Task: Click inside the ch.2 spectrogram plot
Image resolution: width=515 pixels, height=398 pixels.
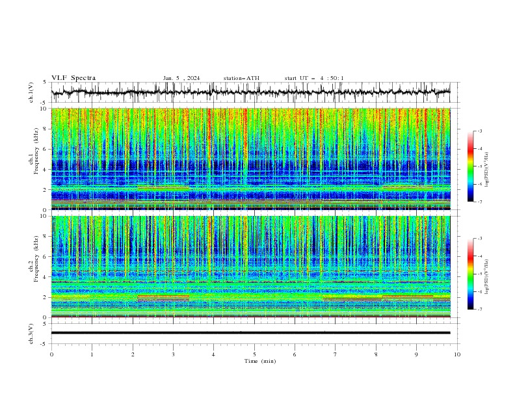Action: (250, 267)
